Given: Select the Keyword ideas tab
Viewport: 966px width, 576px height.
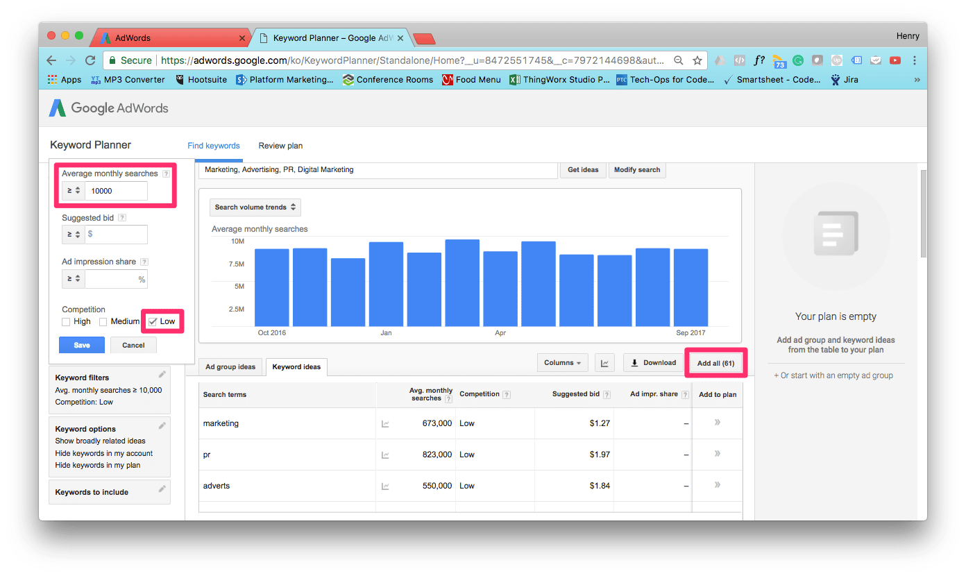Looking at the screenshot, I should pyautogui.click(x=296, y=366).
